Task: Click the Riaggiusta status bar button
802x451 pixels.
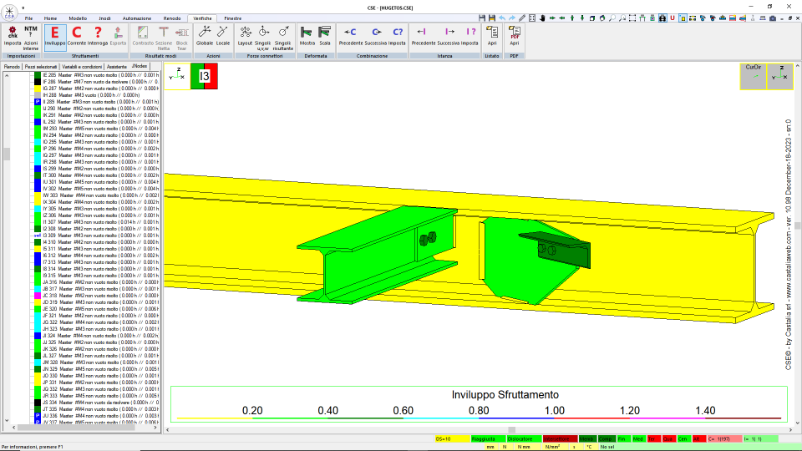Action: [487, 438]
